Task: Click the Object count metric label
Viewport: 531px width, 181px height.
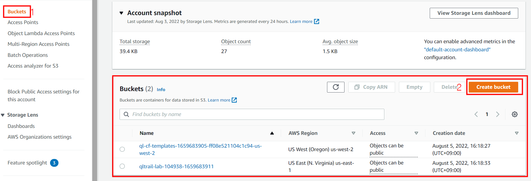Action: [x=236, y=41]
